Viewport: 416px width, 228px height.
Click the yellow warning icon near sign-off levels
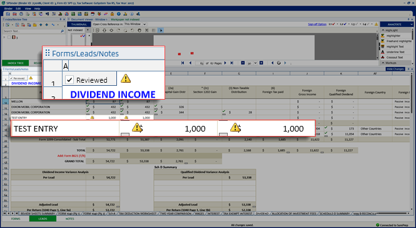pyautogui.click(x=376, y=24)
